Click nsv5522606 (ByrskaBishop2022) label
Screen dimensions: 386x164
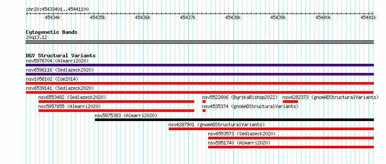click(240, 97)
